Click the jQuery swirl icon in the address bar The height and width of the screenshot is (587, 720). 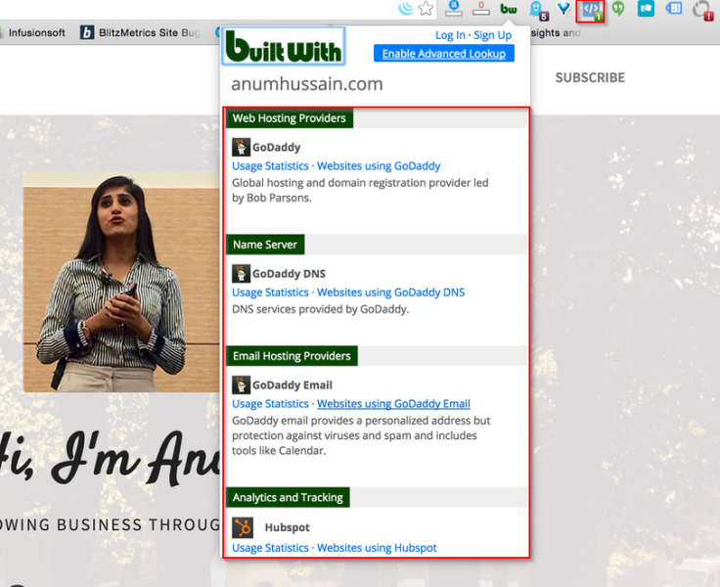click(405, 8)
